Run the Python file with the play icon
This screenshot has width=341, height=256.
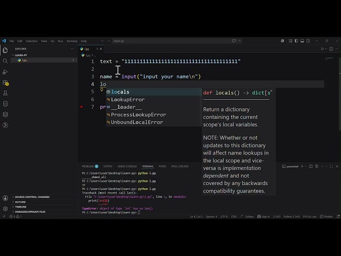[322, 49]
